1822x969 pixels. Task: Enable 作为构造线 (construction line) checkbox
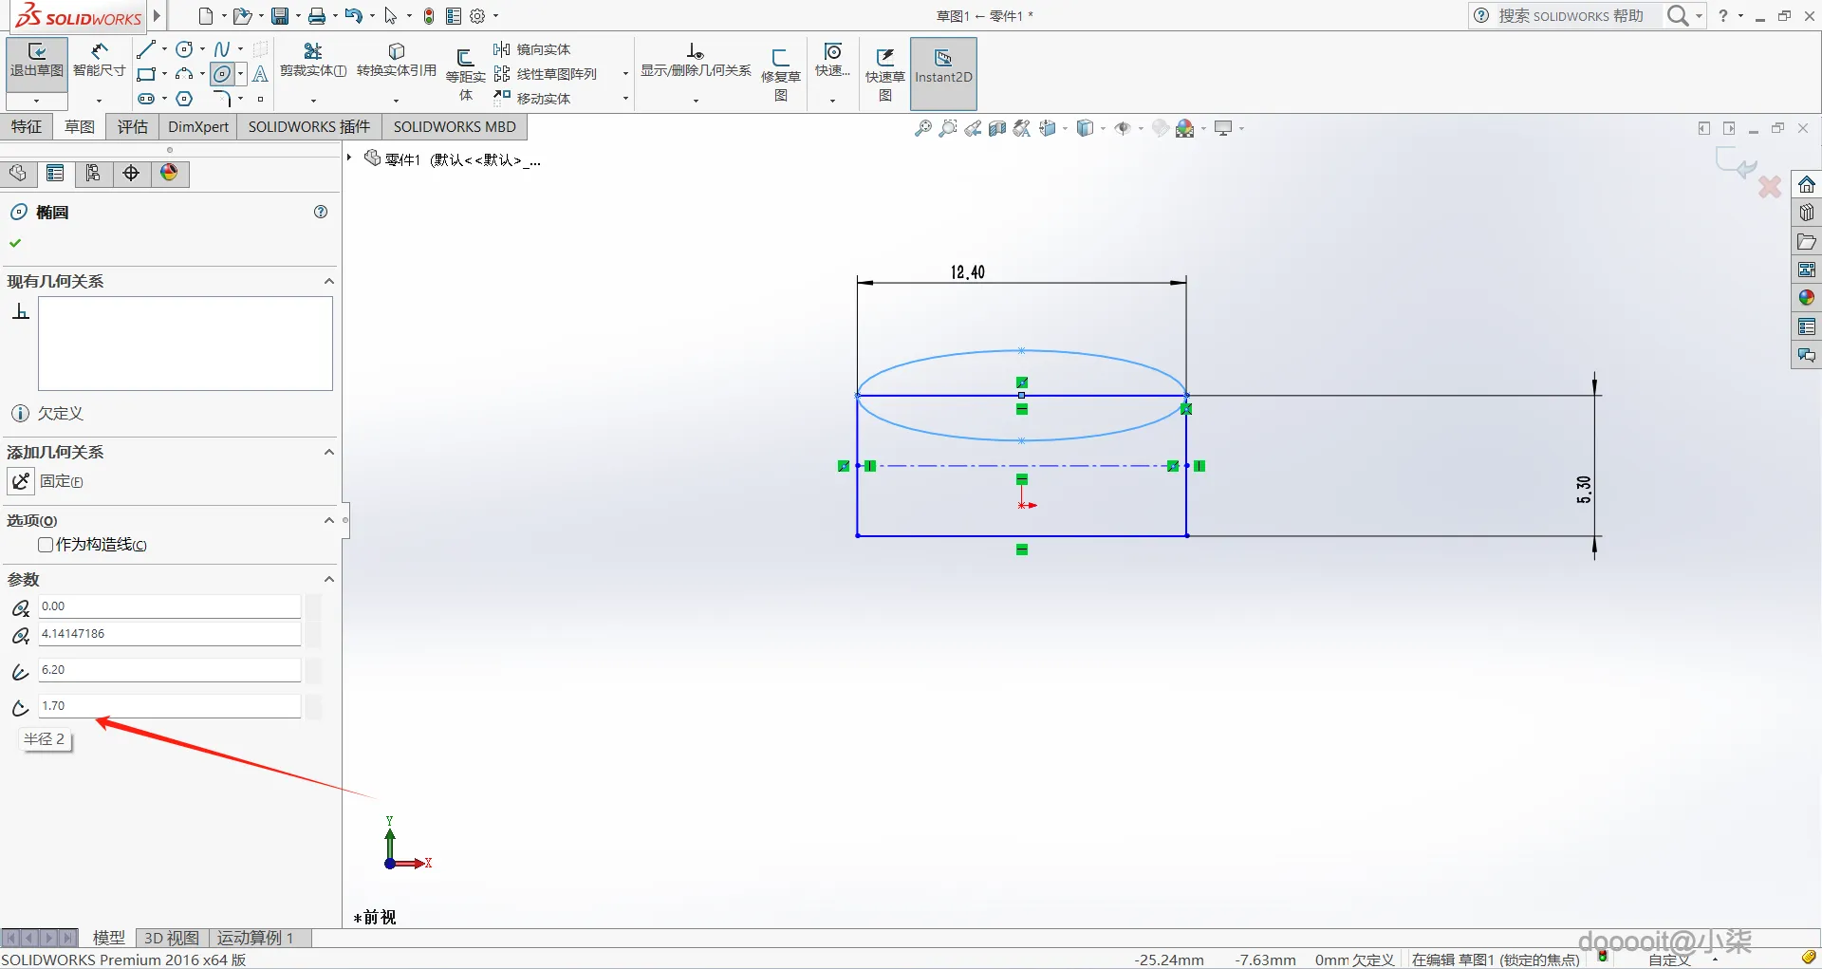[46, 545]
